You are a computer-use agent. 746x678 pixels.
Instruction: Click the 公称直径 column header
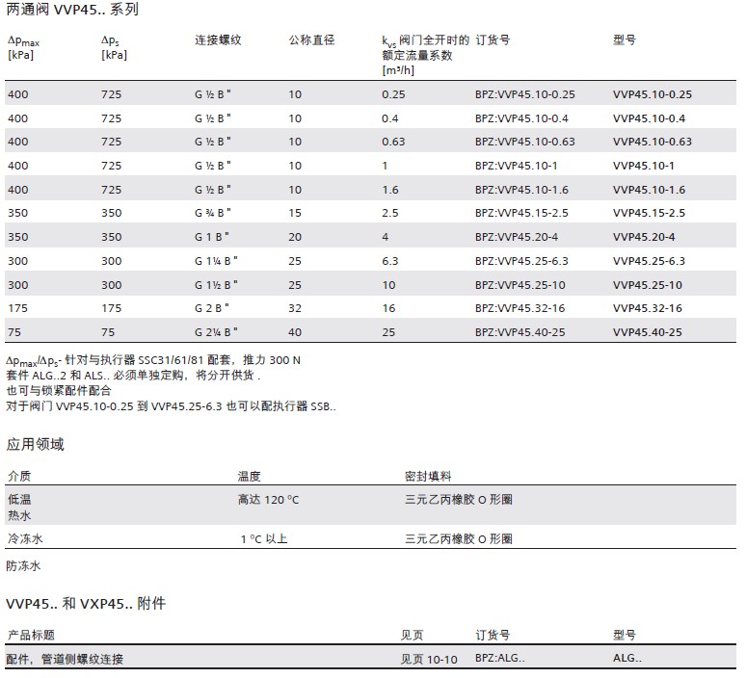pos(311,40)
